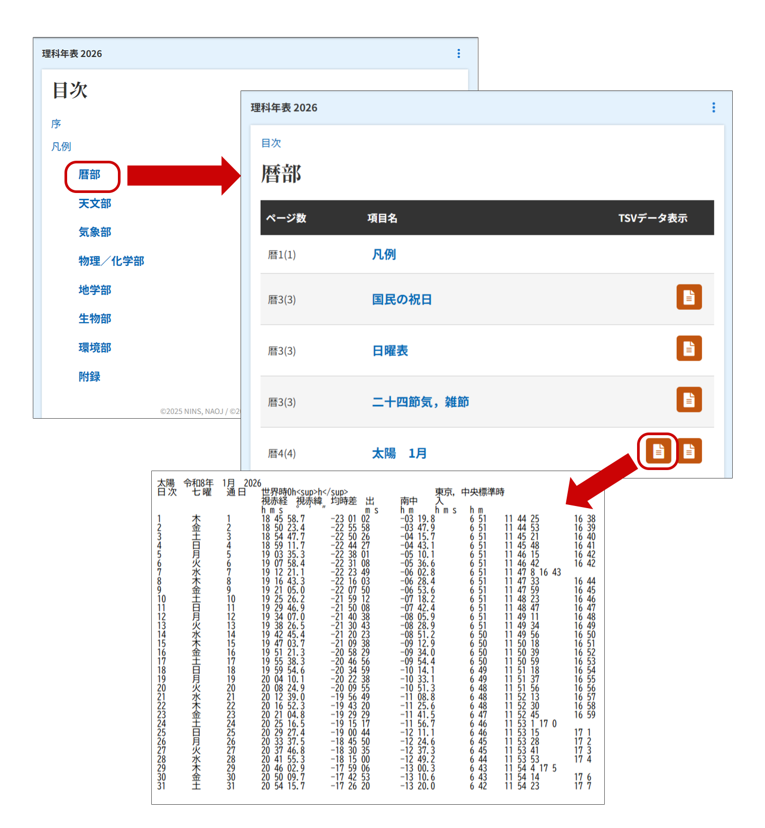Click the 視赤経 column label in TSV data
765x828 pixels.
coord(275,501)
